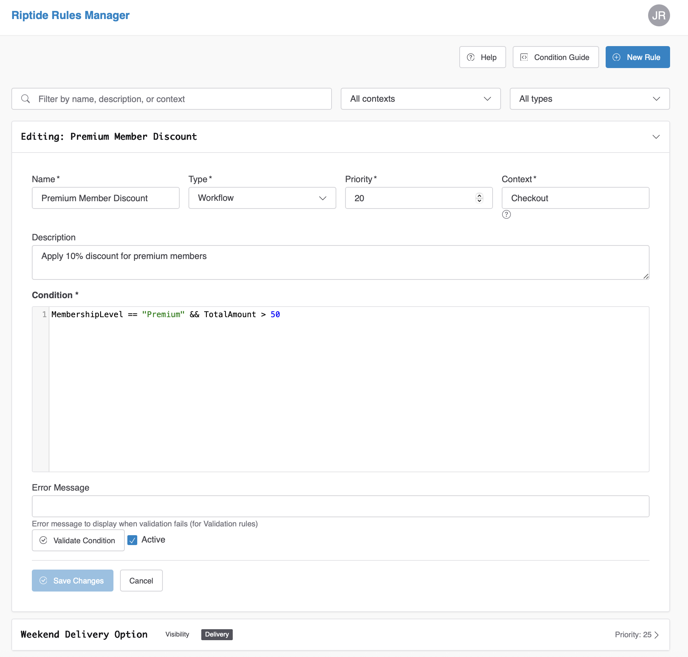Click the Delivery context tag
Viewport: 688px width, 657px height.
(217, 634)
